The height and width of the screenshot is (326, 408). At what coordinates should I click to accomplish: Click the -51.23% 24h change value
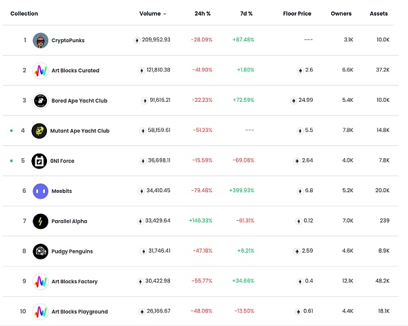[203, 130]
